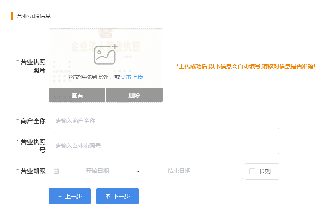
Task: Click the calendar icon in 营业期限 field
Action: coord(56,171)
